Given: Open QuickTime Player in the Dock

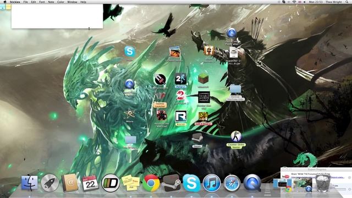Looking at the screenshot, I should coord(252,183).
